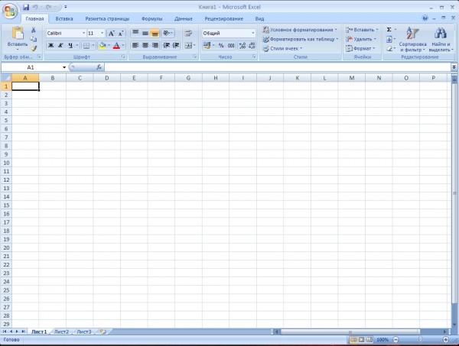The image size is (459, 346).
Task: Click insert function fx icon
Action: 99,67
